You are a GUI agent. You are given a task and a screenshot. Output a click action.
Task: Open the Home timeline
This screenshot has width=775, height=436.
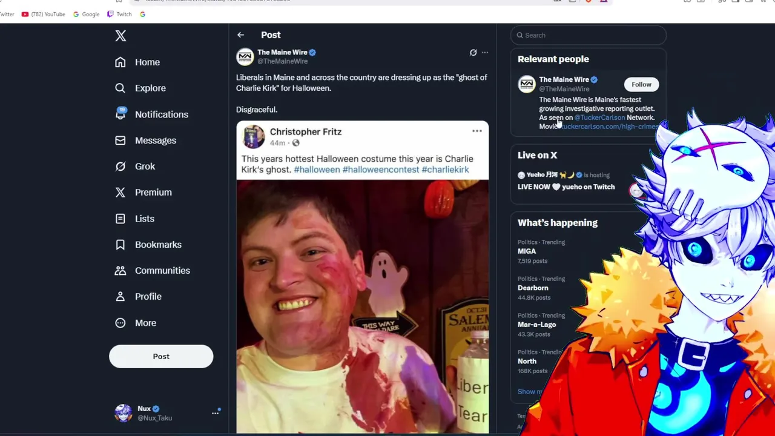(x=147, y=62)
